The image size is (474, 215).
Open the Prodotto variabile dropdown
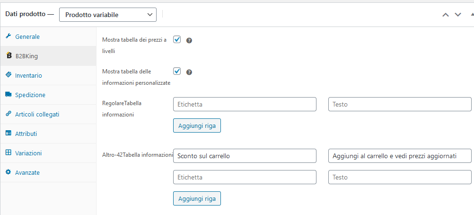(107, 15)
